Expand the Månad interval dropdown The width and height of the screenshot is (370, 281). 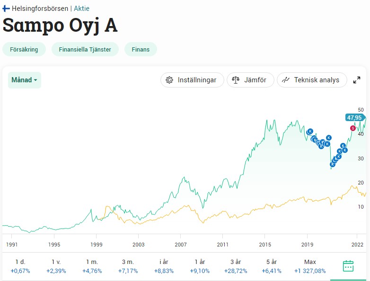click(x=25, y=80)
